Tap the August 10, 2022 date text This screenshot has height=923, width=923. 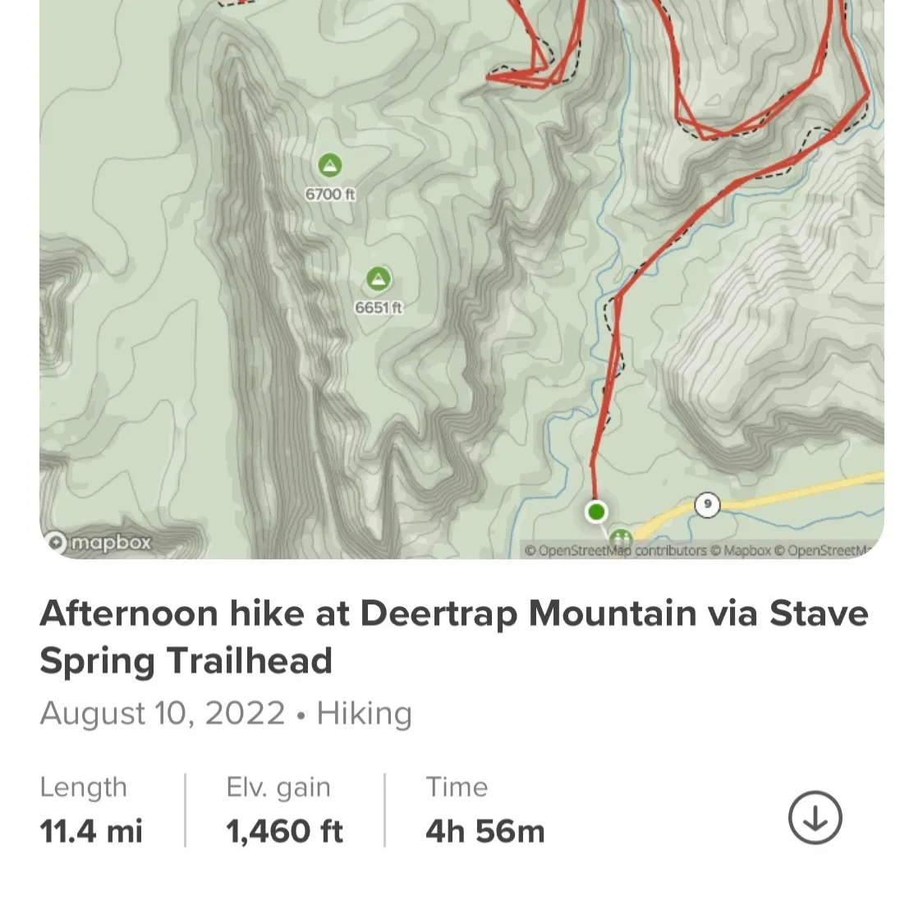(163, 713)
